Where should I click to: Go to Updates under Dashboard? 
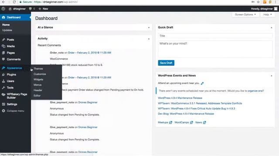[x=7, y=30]
